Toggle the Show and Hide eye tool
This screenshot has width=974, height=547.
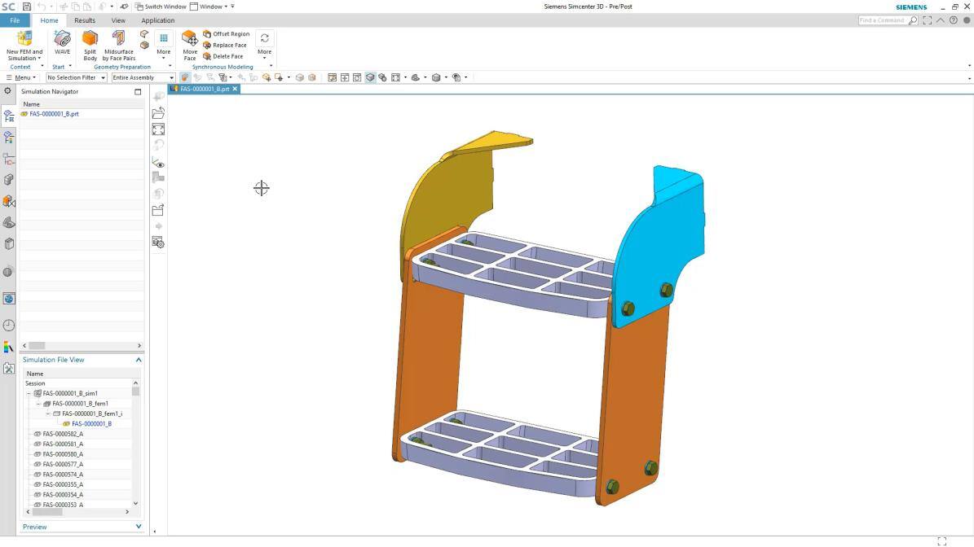point(159,164)
